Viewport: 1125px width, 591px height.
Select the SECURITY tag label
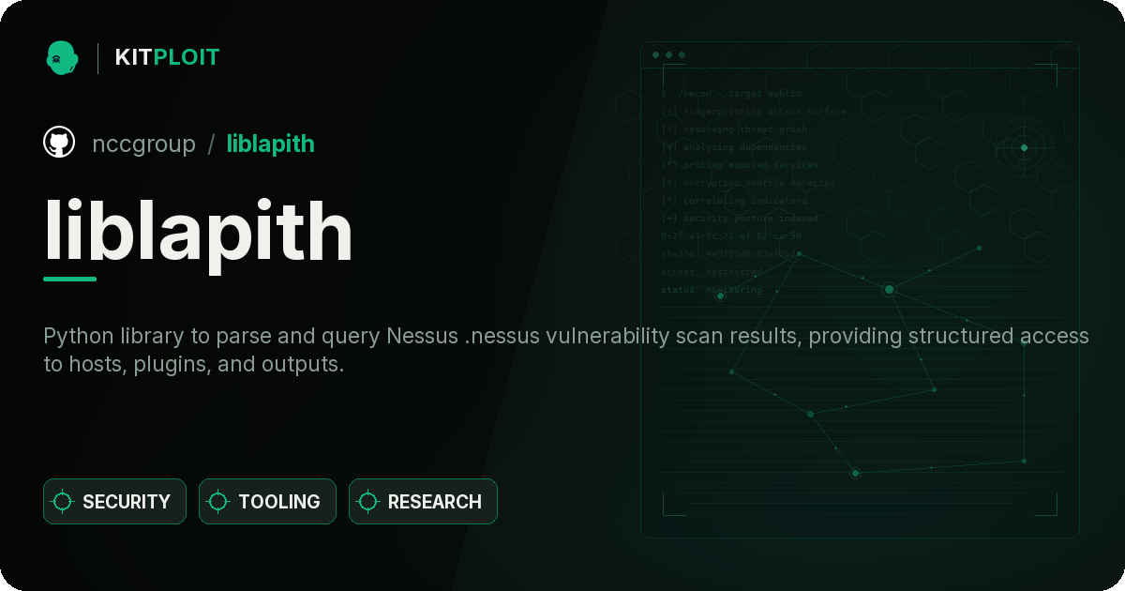tap(127, 502)
